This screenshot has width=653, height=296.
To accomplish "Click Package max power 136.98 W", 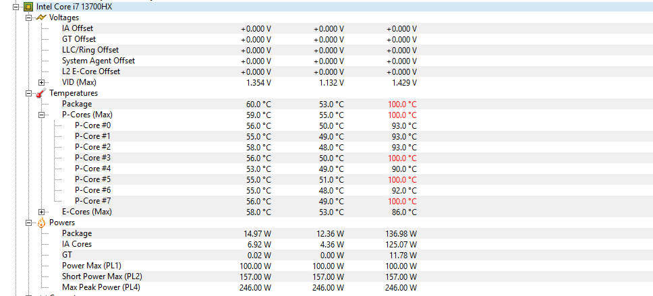I will coord(401,234).
